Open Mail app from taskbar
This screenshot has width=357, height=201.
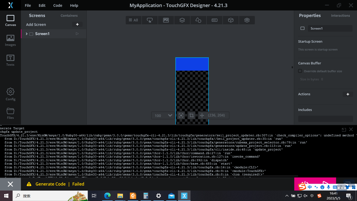pos(171,196)
